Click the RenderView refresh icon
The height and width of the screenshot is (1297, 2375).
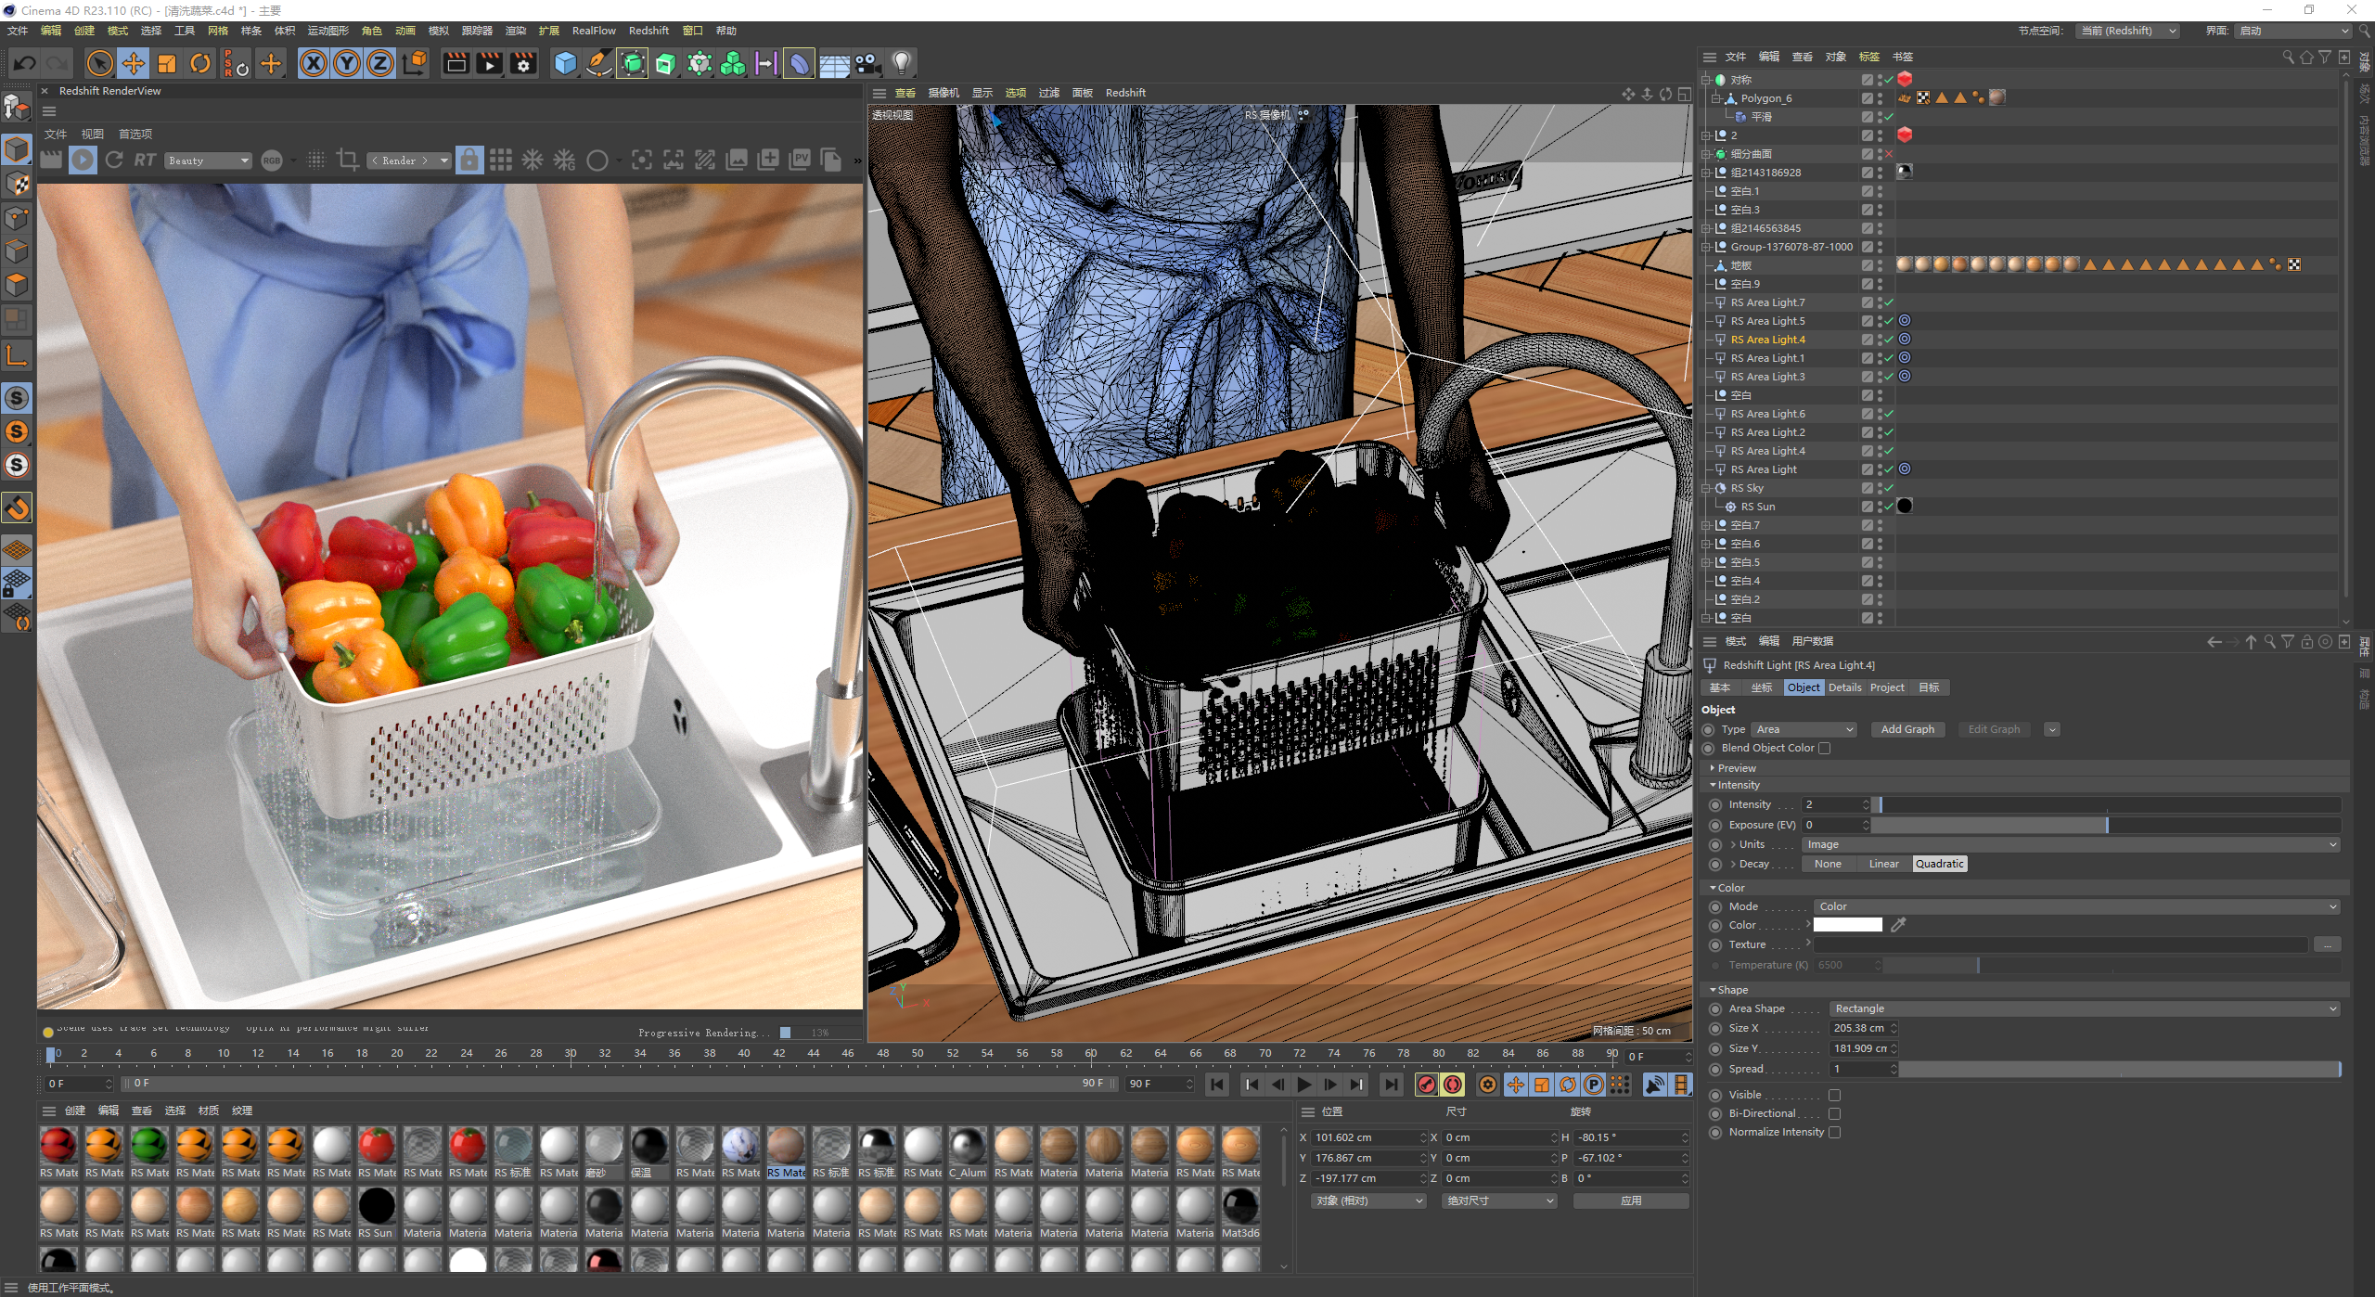point(113,161)
